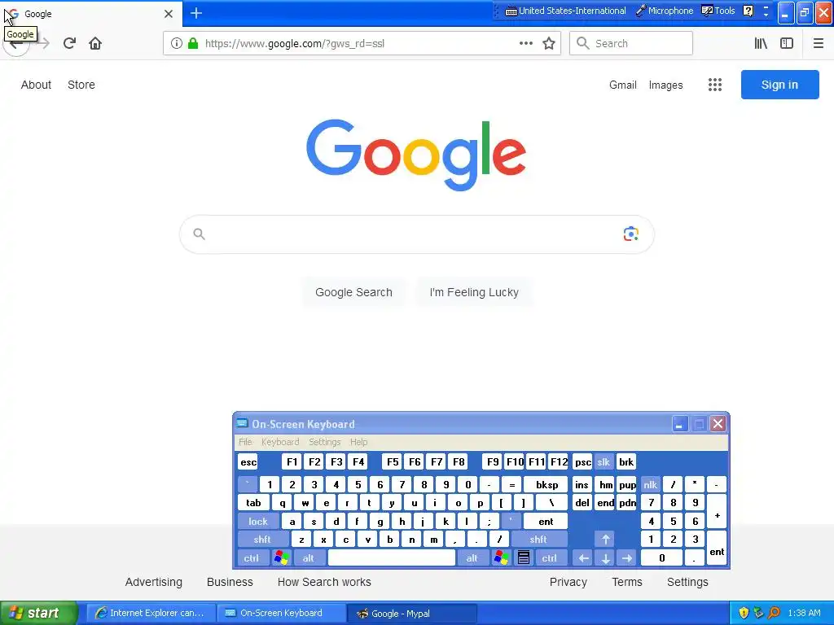The height and width of the screenshot is (625, 834).
Task: Switch to Internet Explorer taskbar item
Action: pos(151,613)
